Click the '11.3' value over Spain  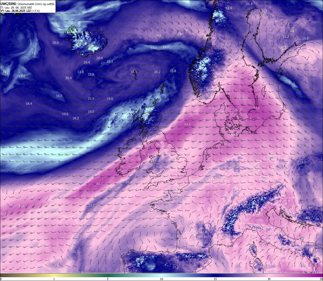(175, 267)
